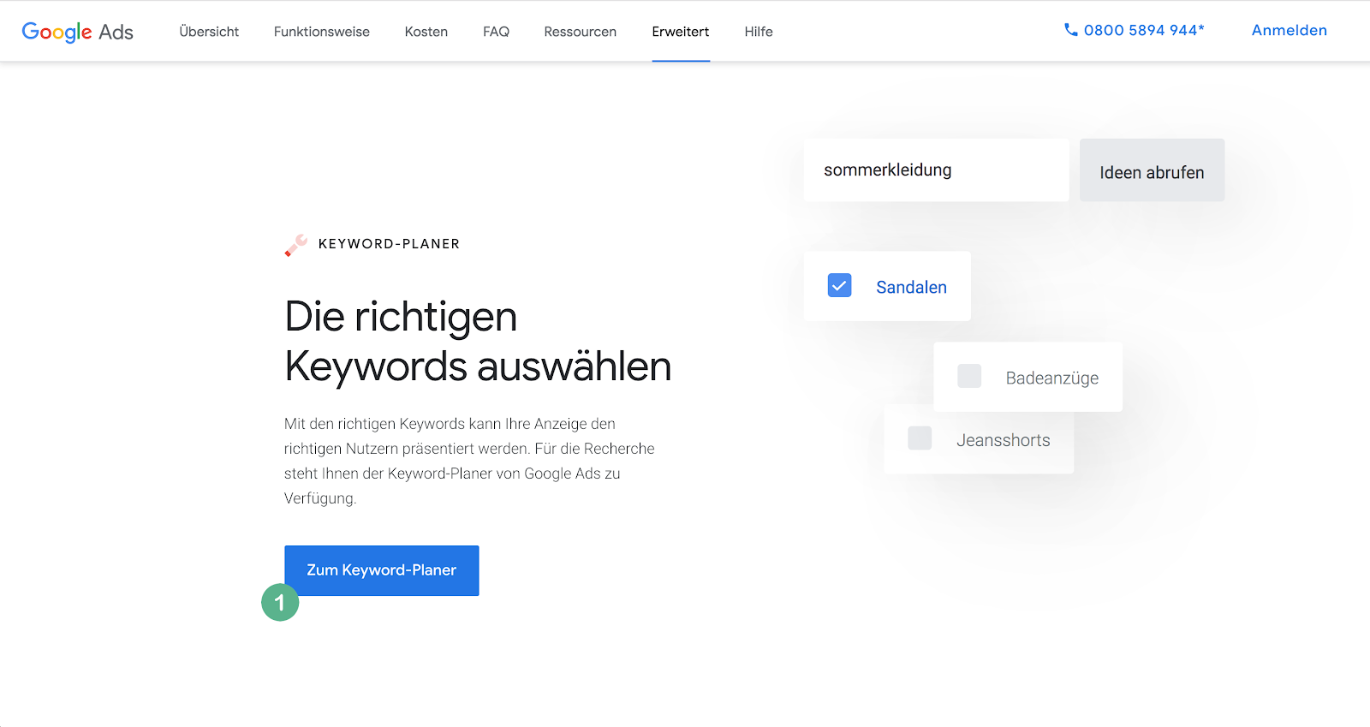Select the Erweitert tab
The image size is (1370, 727).
click(681, 32)
